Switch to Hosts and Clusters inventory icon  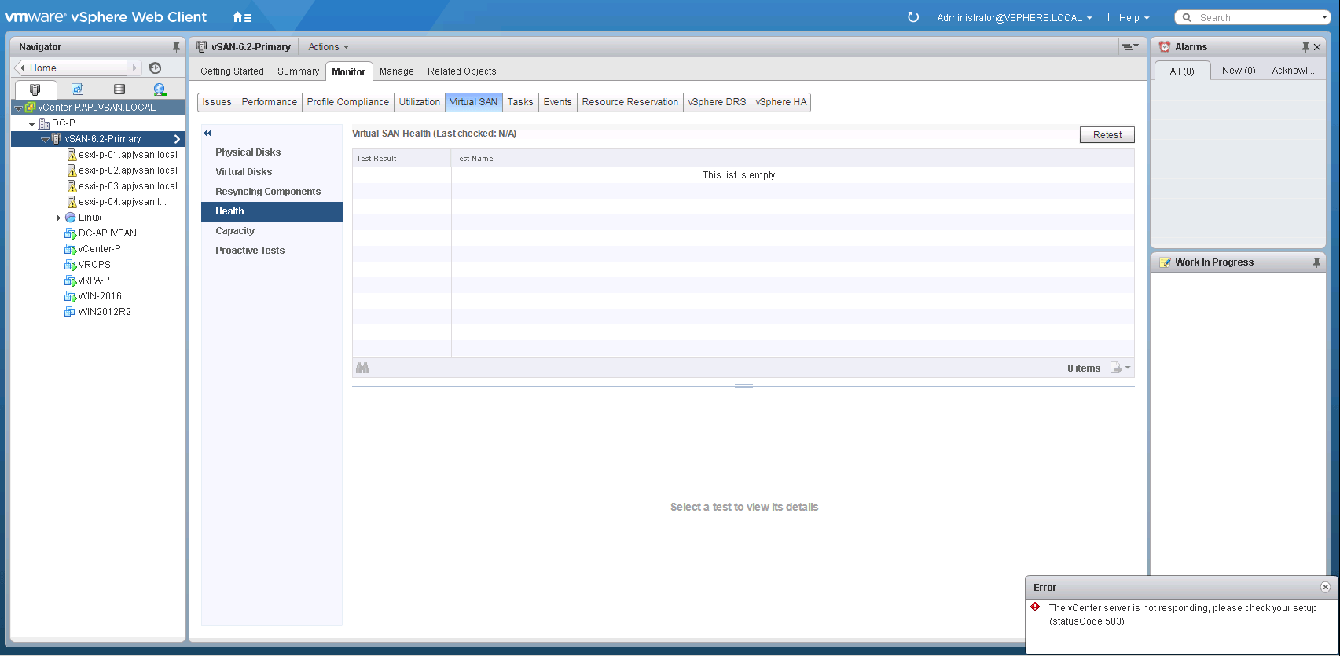35,90
